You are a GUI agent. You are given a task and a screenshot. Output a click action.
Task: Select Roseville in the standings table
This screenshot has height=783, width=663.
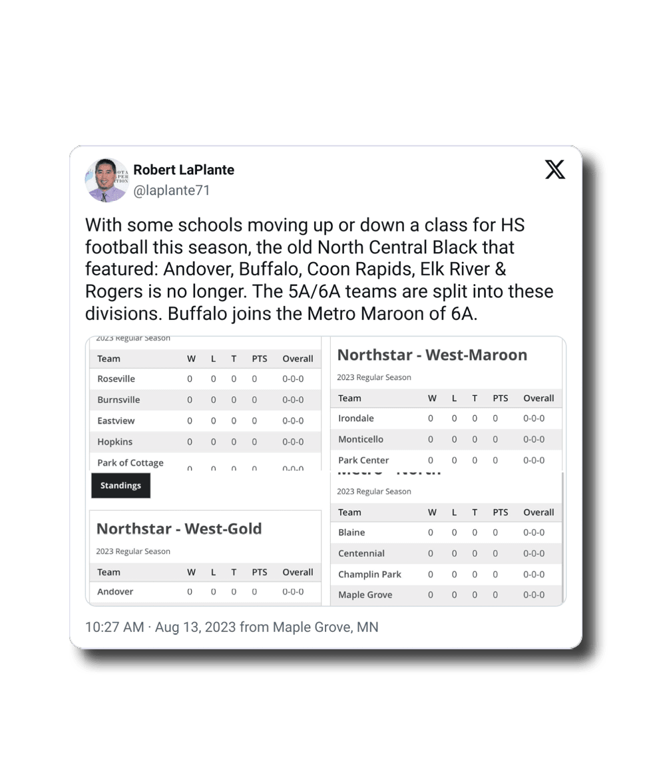point(116,379)
